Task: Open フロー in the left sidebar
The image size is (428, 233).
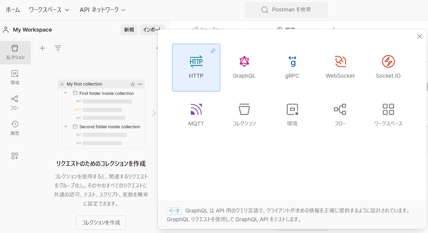Action: 15,103
